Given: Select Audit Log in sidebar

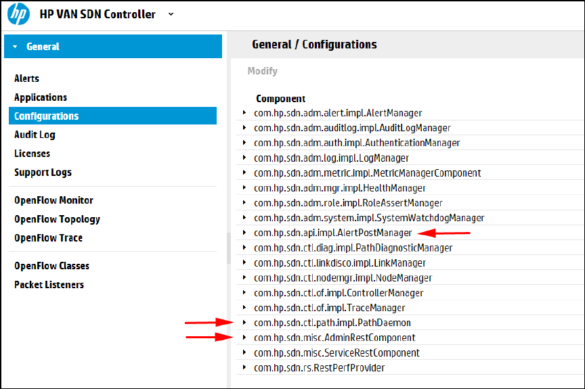Looking at the screenshot, I should tap(35, 135).
